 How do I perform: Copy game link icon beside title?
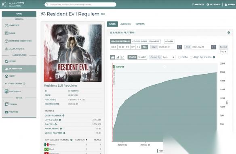(103, 14)
